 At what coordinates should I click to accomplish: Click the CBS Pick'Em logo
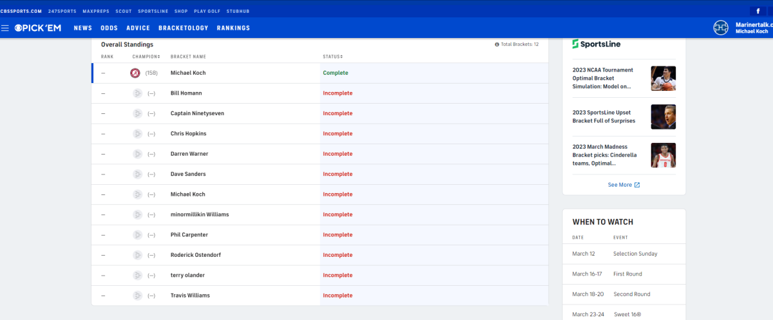click(x=38, y=28)
